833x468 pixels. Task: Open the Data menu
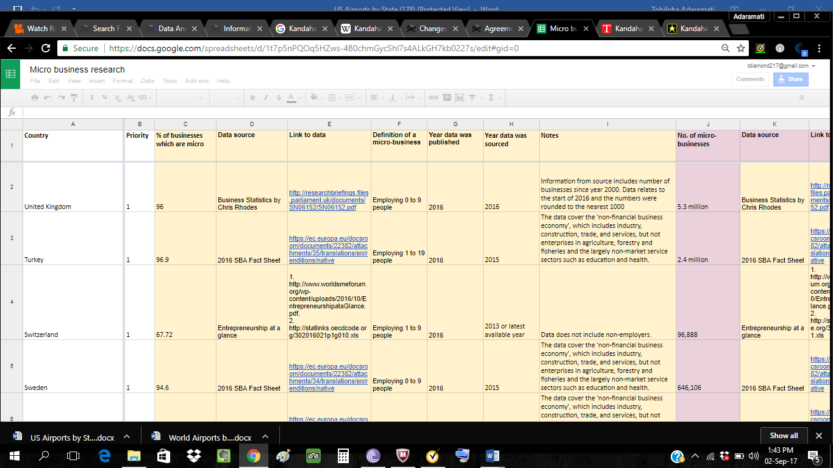pyautogui.click(x=148, y=80)
